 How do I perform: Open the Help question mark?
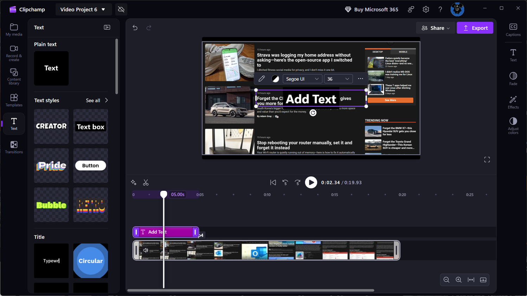pos(440,9)
